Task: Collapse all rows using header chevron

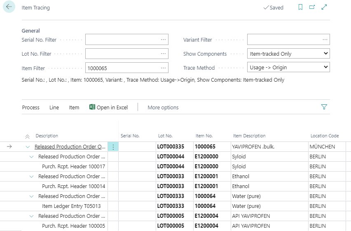Action: (x=28, y=136)
